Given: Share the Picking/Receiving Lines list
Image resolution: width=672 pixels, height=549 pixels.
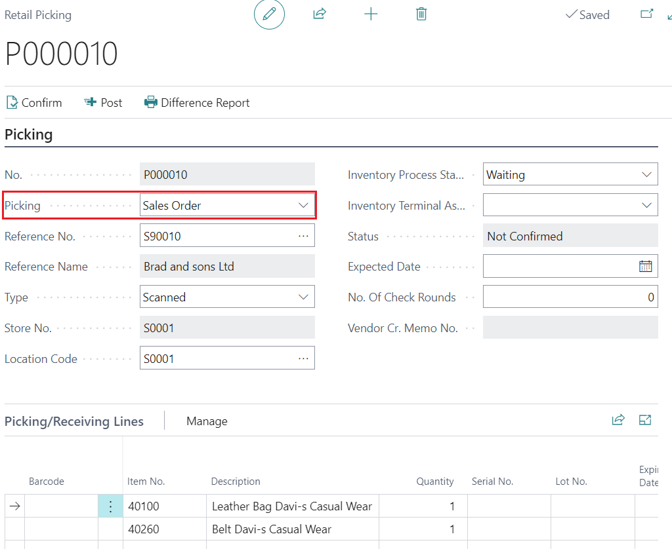Looking at the screenshot, I should pos(618,421).
